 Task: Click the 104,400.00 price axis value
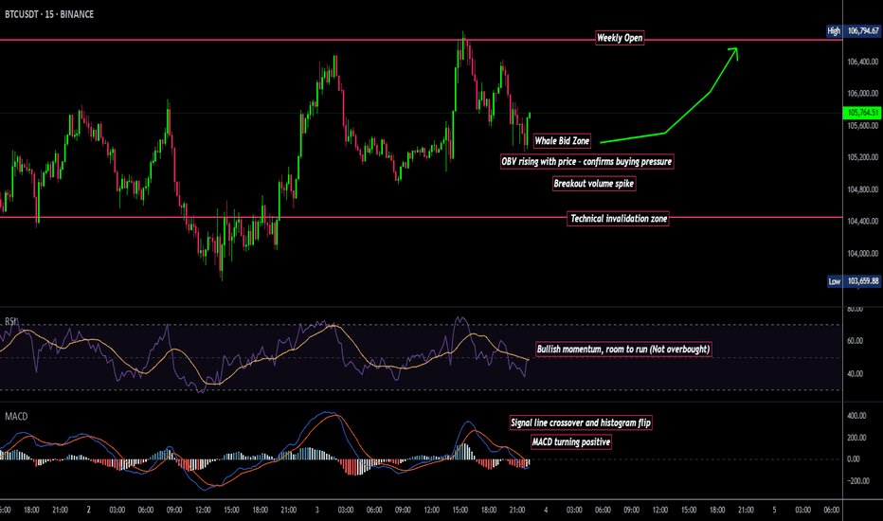tap(863, 222)
